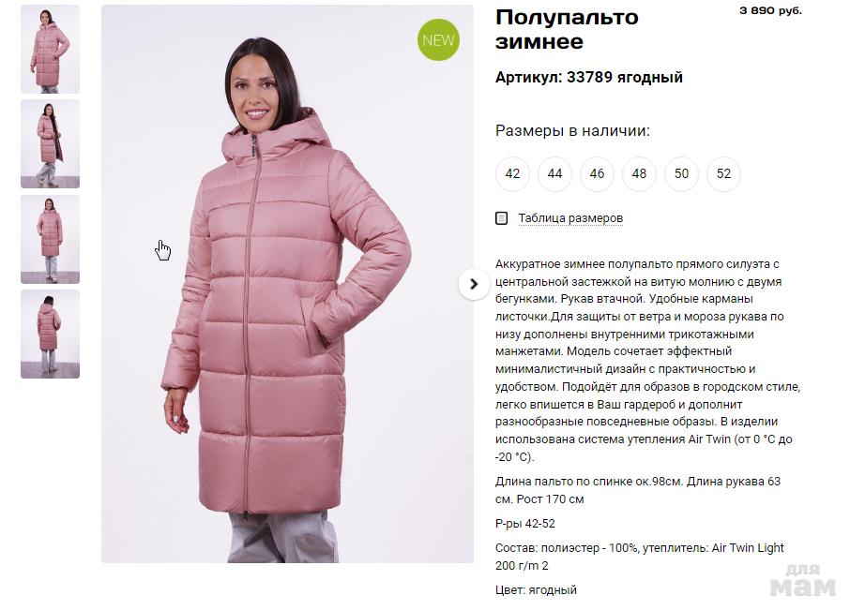850x610 pixels.
Task: Show the second thumbnail side view
Action: point(50,144)
